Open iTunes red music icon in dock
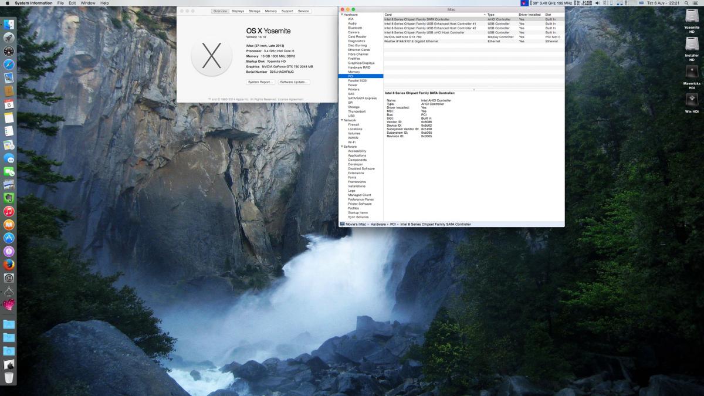This screenshot has width=704, height=396. pyautogui.click(x=9, y=212)
